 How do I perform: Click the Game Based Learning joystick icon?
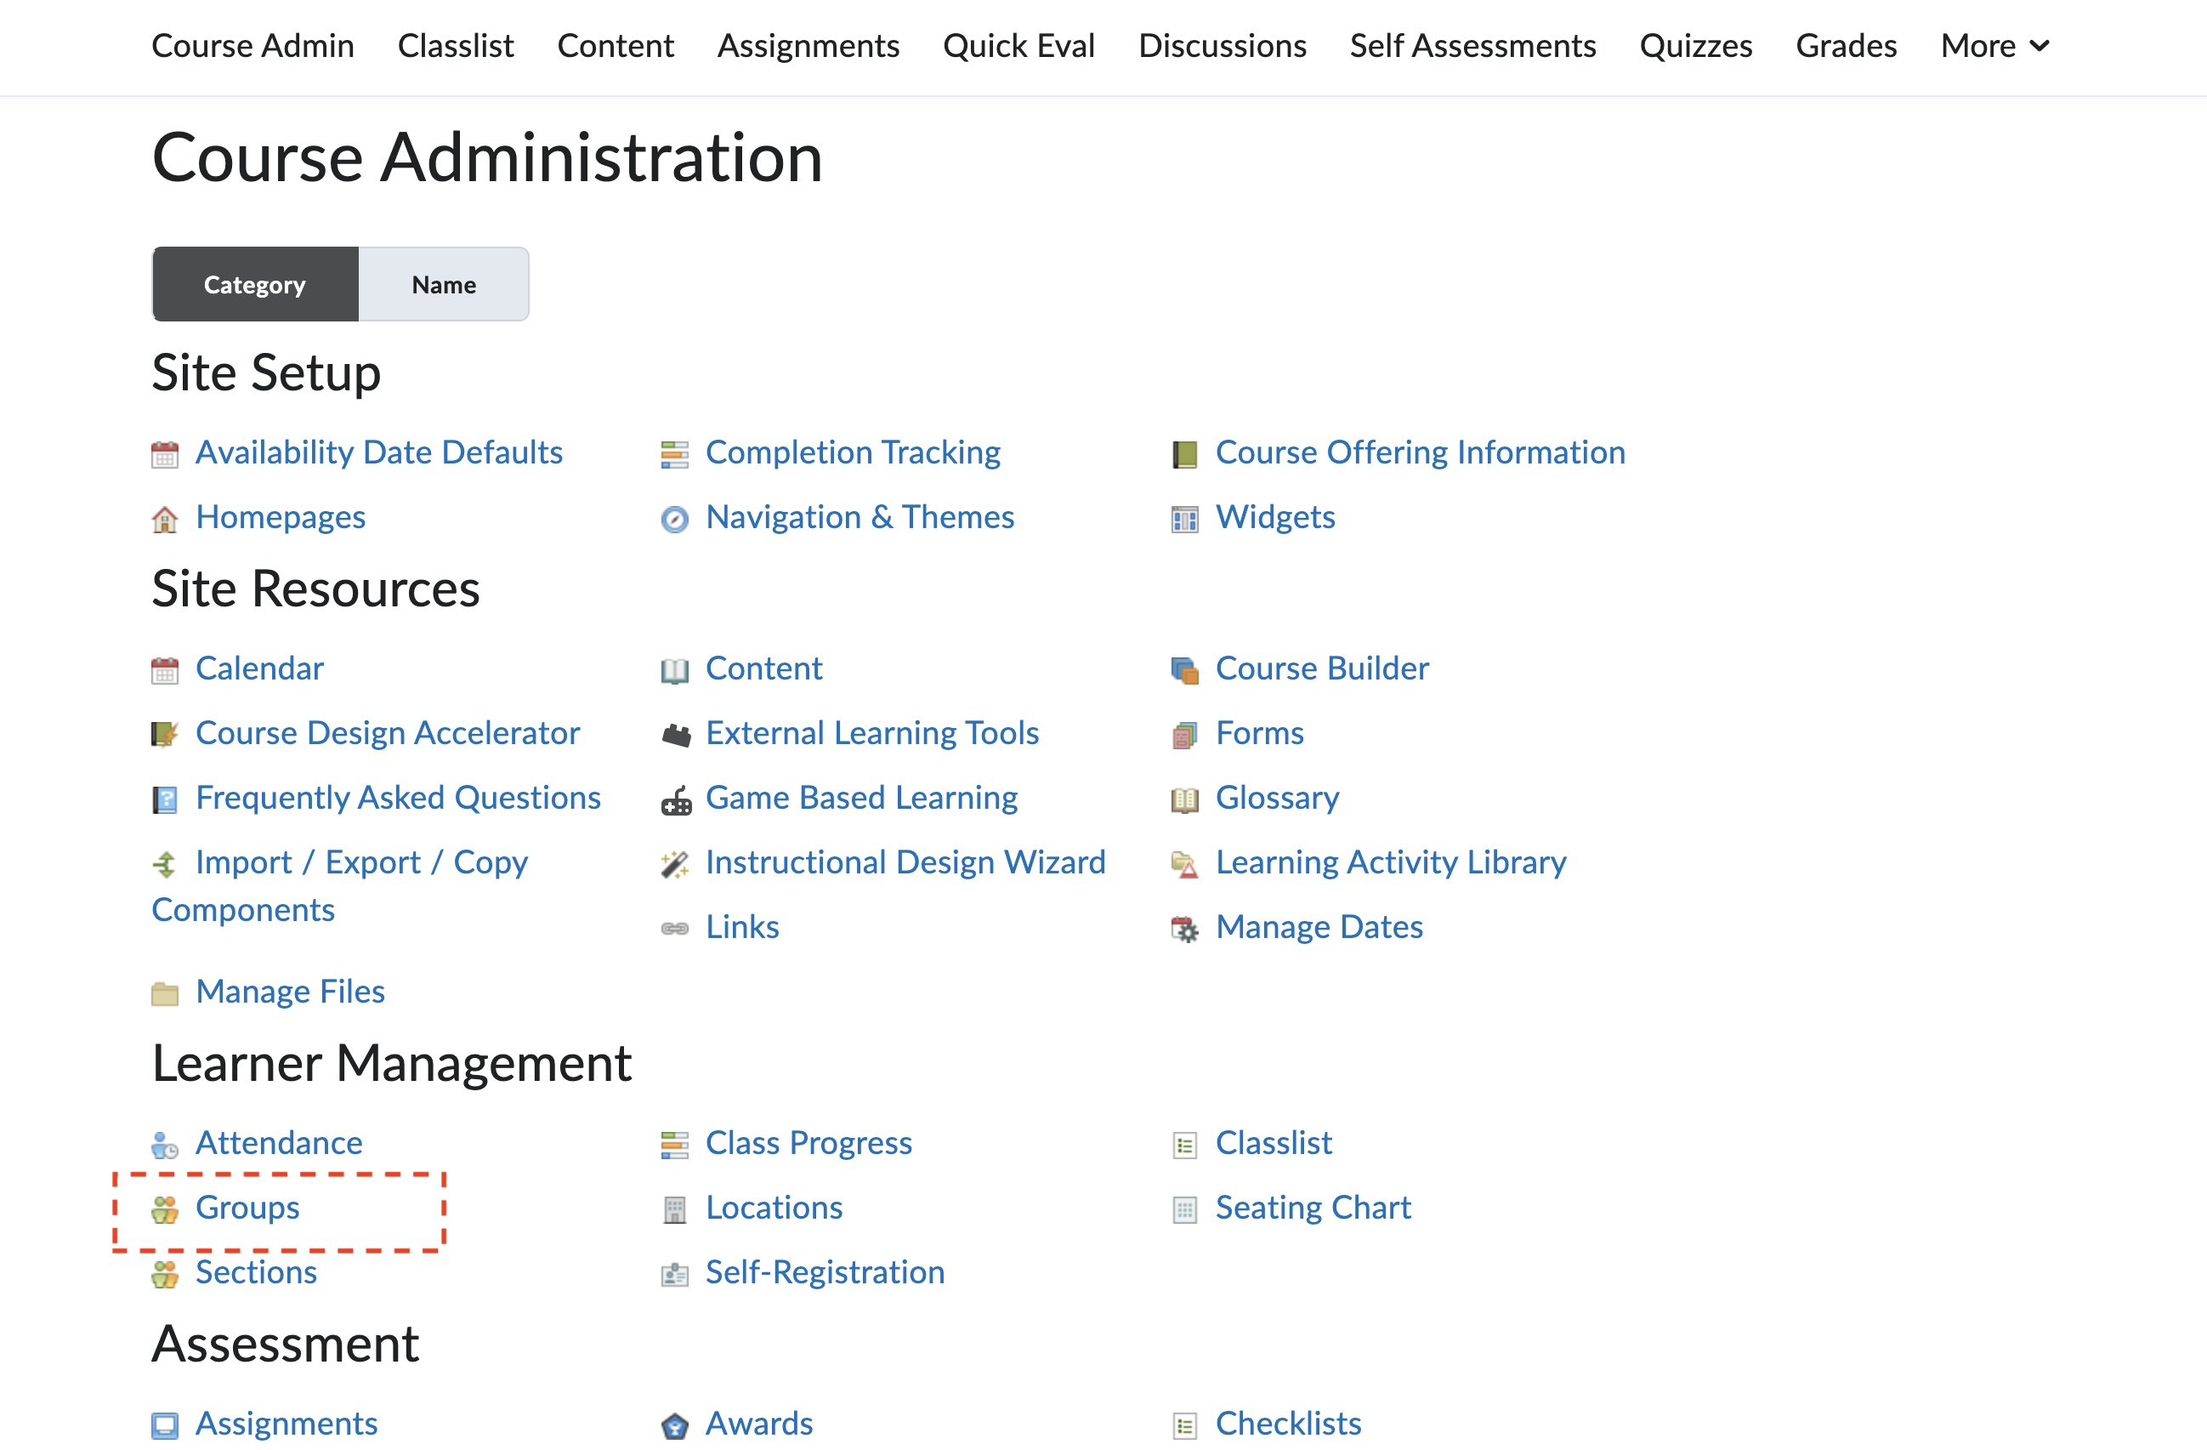point(675,800)
